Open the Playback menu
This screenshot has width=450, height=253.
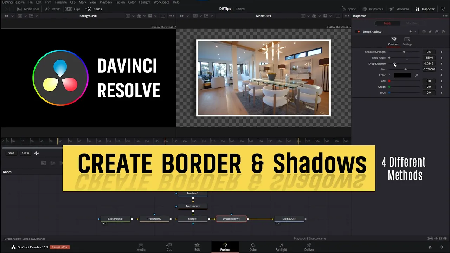click(x=105, y=2)
